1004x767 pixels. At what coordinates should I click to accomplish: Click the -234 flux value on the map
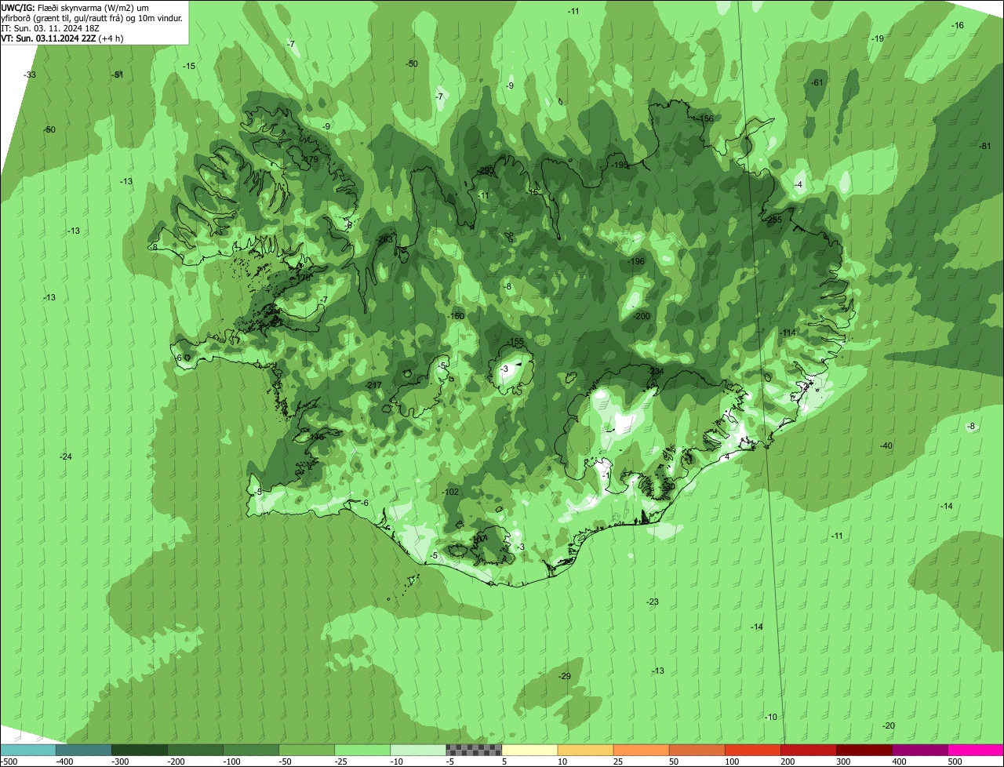click(656, 371)
